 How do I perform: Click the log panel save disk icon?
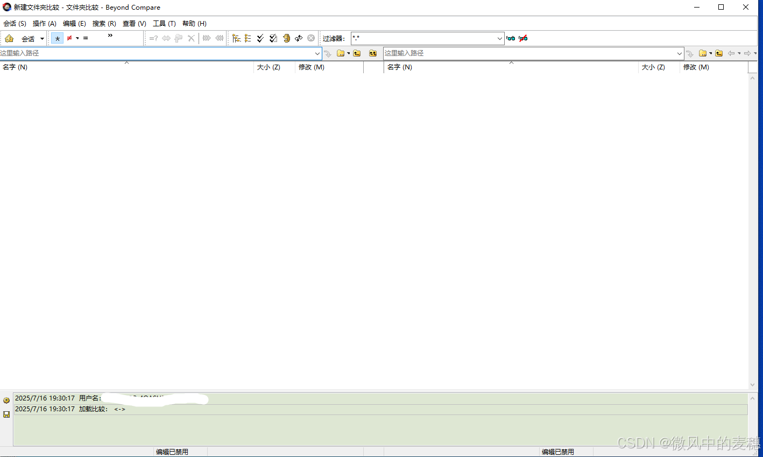6,414
